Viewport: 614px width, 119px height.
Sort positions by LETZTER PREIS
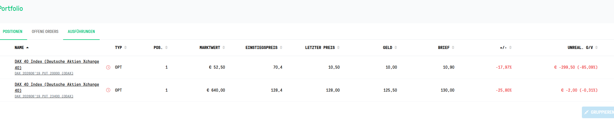(338, 48)
